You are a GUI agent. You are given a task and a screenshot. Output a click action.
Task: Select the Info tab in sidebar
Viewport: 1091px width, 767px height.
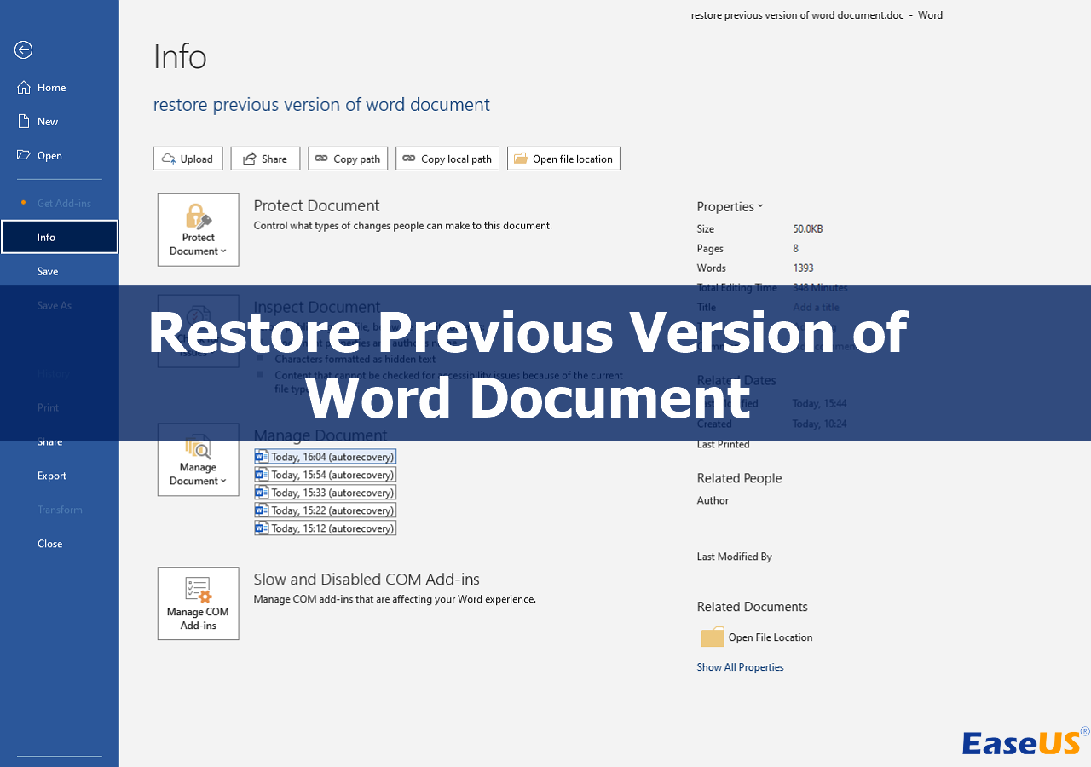pyautogui.click(x=60, y=237)
